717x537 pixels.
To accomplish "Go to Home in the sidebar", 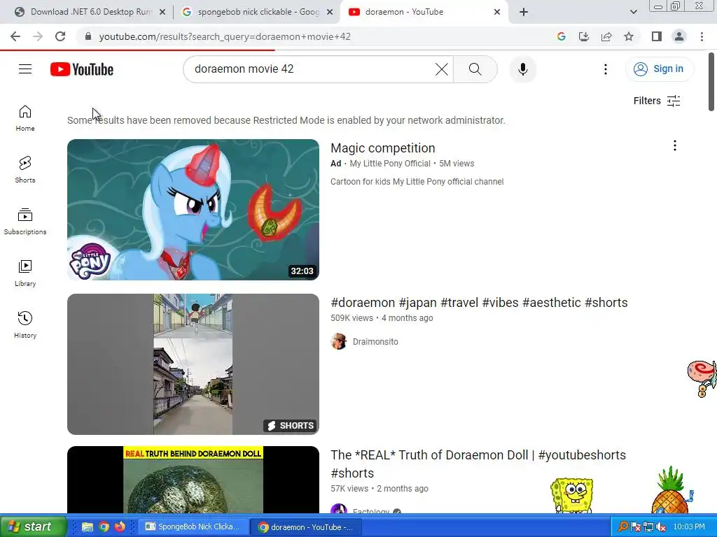I will [25, 118].
